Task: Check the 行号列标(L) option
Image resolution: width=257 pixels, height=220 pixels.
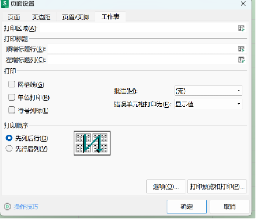Action: point(12,110)
